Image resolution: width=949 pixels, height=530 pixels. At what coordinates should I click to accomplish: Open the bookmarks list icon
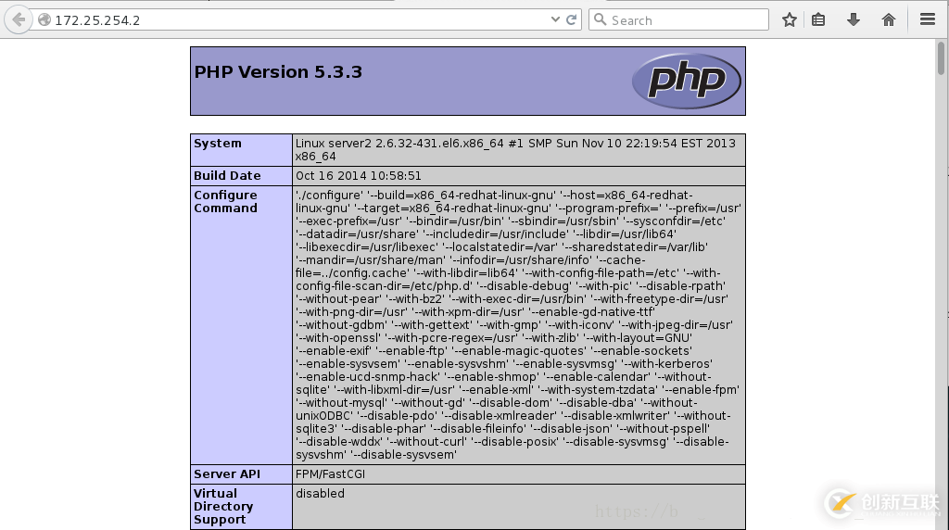(x=818, y=20)
